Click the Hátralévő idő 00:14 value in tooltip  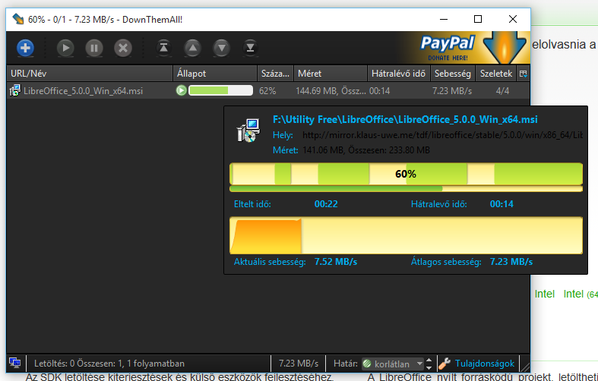501,204
